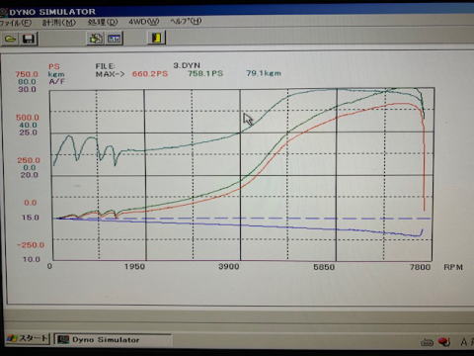This screenshot has width=474, height=356.
Task: Select the Dyno Simulator taskbar button
Action: pyautogui.click(x=113, y=339)
